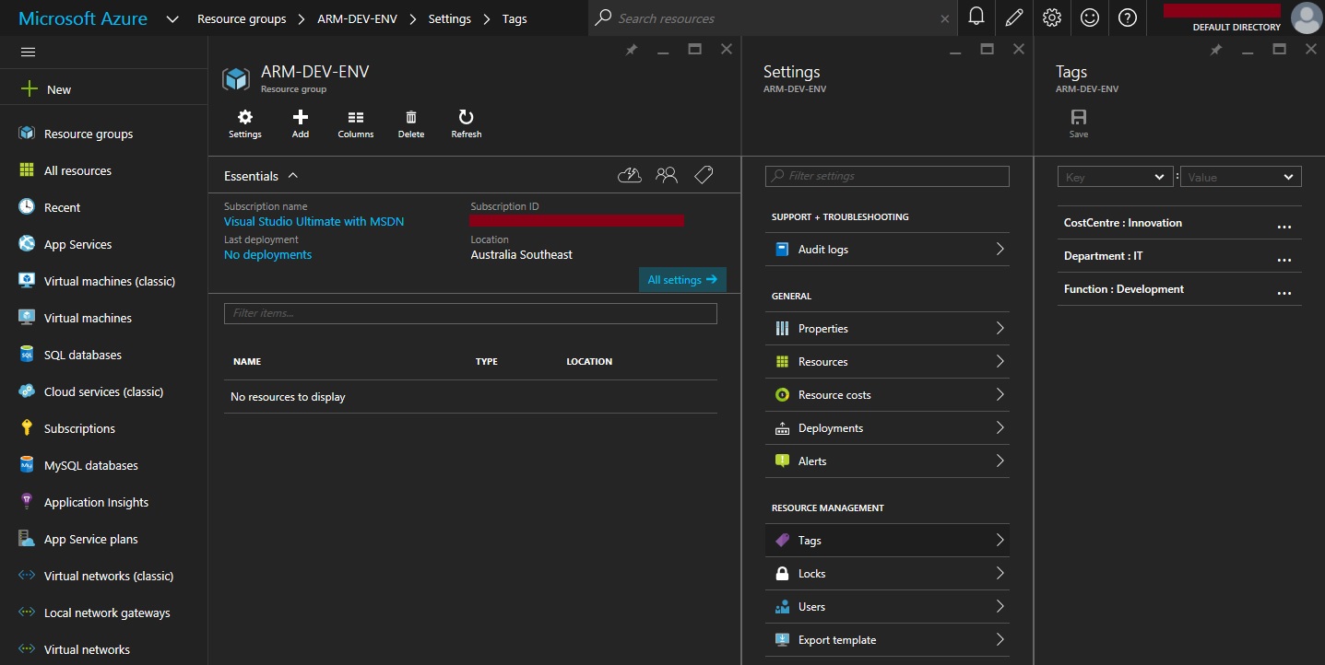Click the No deployments link
This screenshot has width=1325, height=665.
tap(267, 254)
